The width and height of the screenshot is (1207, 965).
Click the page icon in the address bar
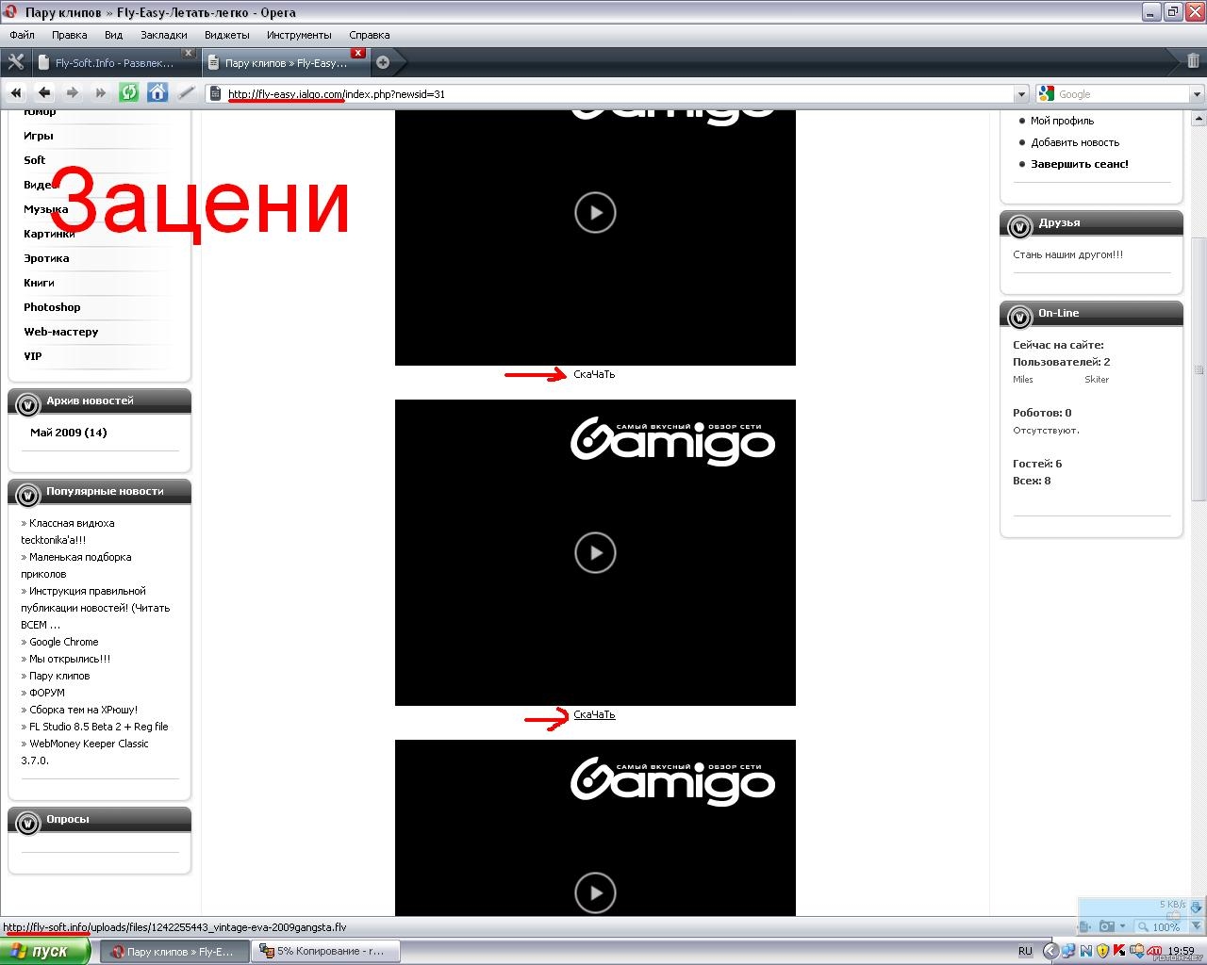tap(216, 94)
